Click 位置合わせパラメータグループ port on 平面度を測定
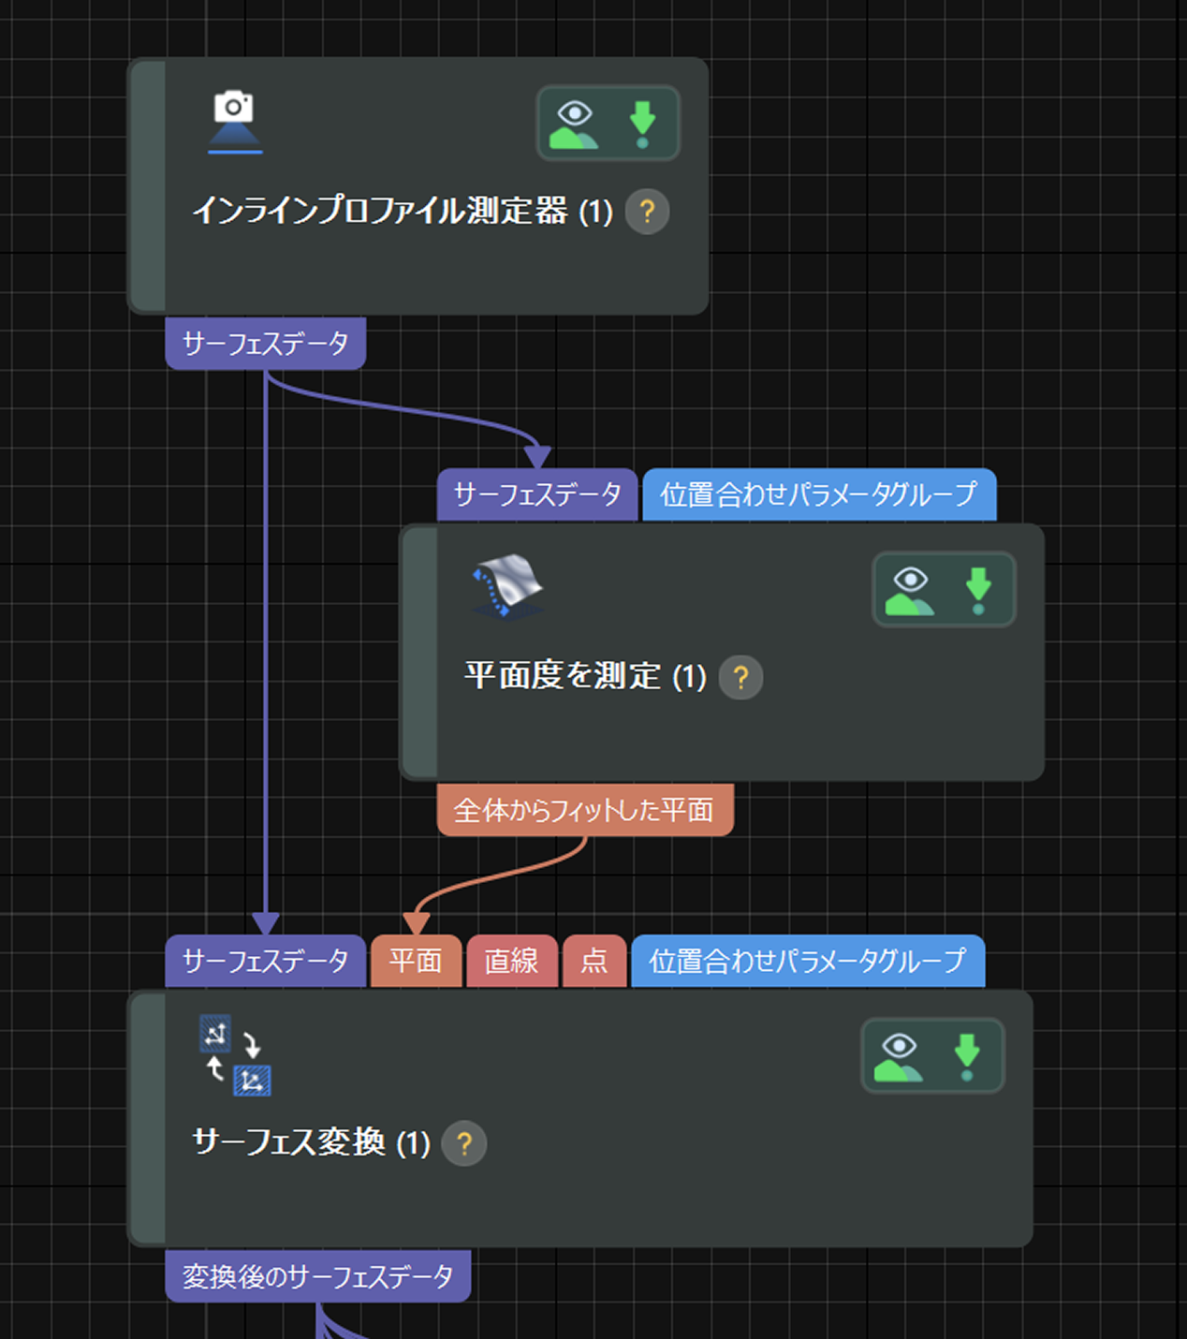 [819, 494]
